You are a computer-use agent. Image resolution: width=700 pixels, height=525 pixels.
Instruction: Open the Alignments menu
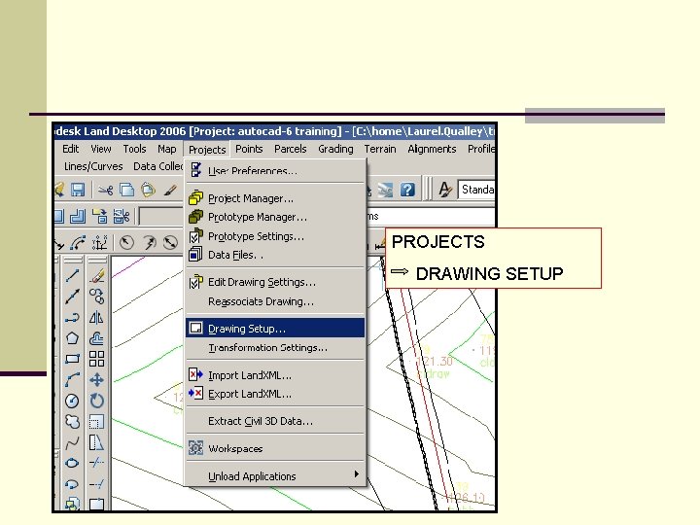(432, 149)
